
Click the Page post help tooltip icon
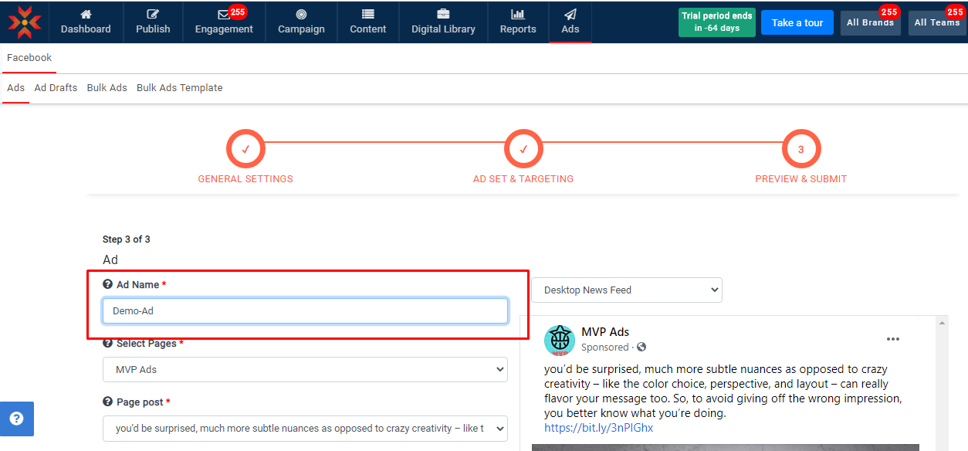click(x=107, y=402)
